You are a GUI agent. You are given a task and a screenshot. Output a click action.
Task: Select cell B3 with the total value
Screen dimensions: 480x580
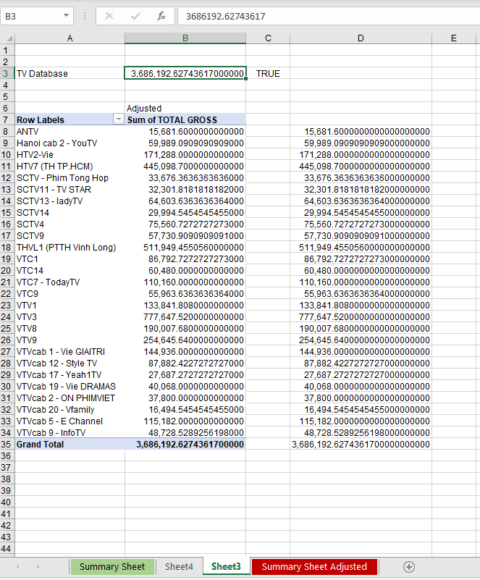coord(185,73)
